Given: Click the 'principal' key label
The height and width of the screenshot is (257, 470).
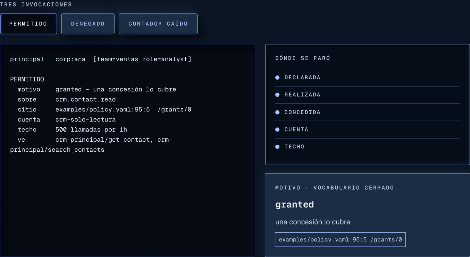Looking at the screenshot, I should (x=27, y=59).
